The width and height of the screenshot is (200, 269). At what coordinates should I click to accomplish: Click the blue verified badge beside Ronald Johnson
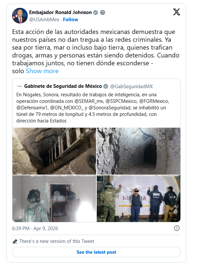coord(96,12)
